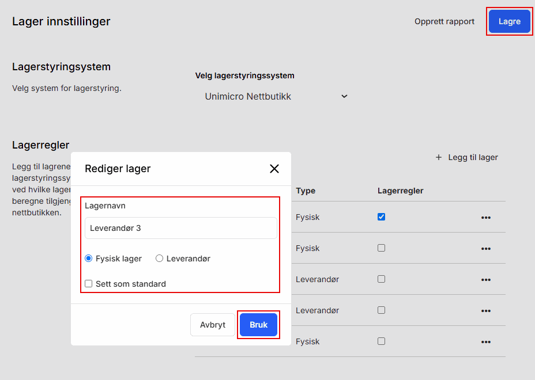Cancel editing via the Avbryt button
The width and height of the screenshot is (535, 380).
[213, 324]
